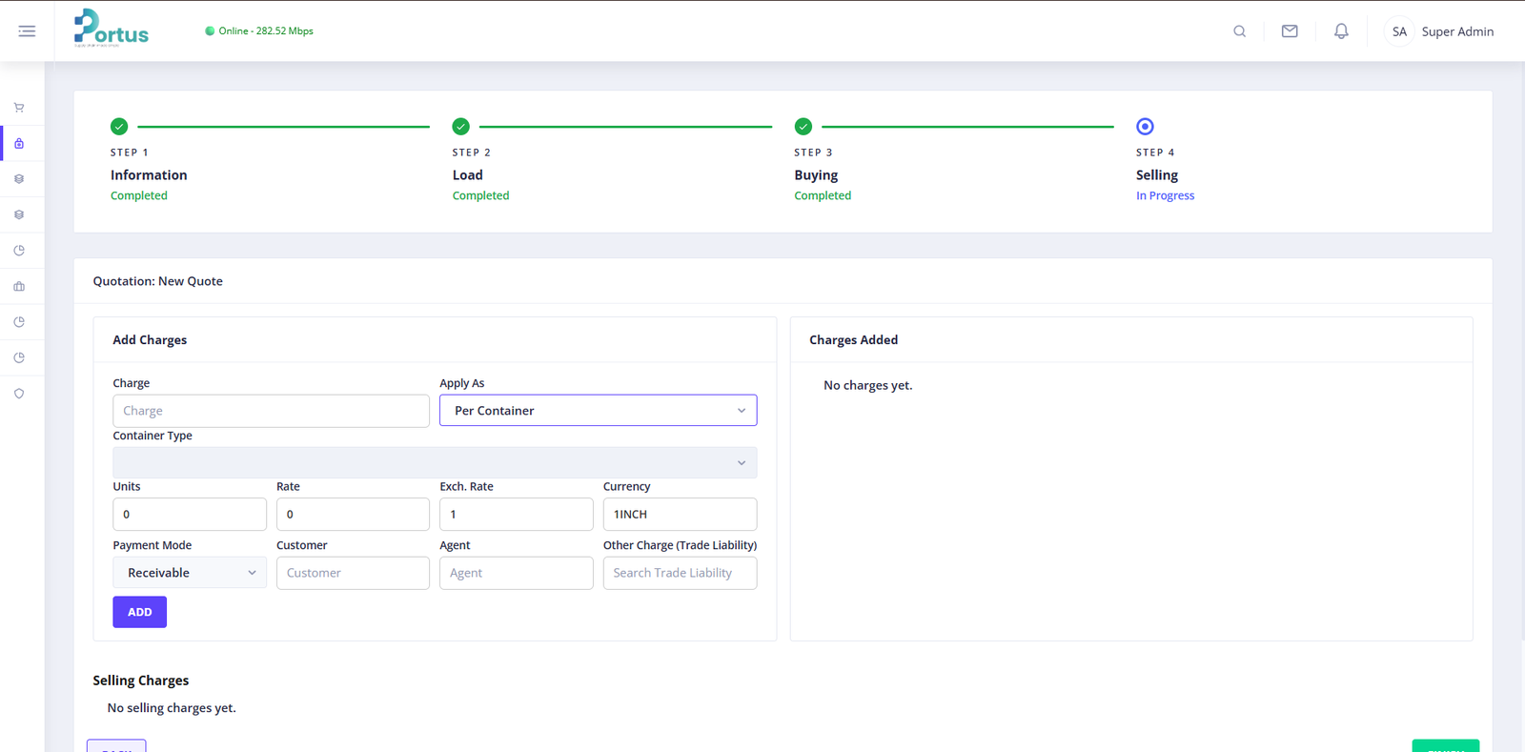Image resolution: width=1525 pixels, height=752 pixels.
Task: Select the Step 4 Selling radio indicator
Action: [1145, 127]
